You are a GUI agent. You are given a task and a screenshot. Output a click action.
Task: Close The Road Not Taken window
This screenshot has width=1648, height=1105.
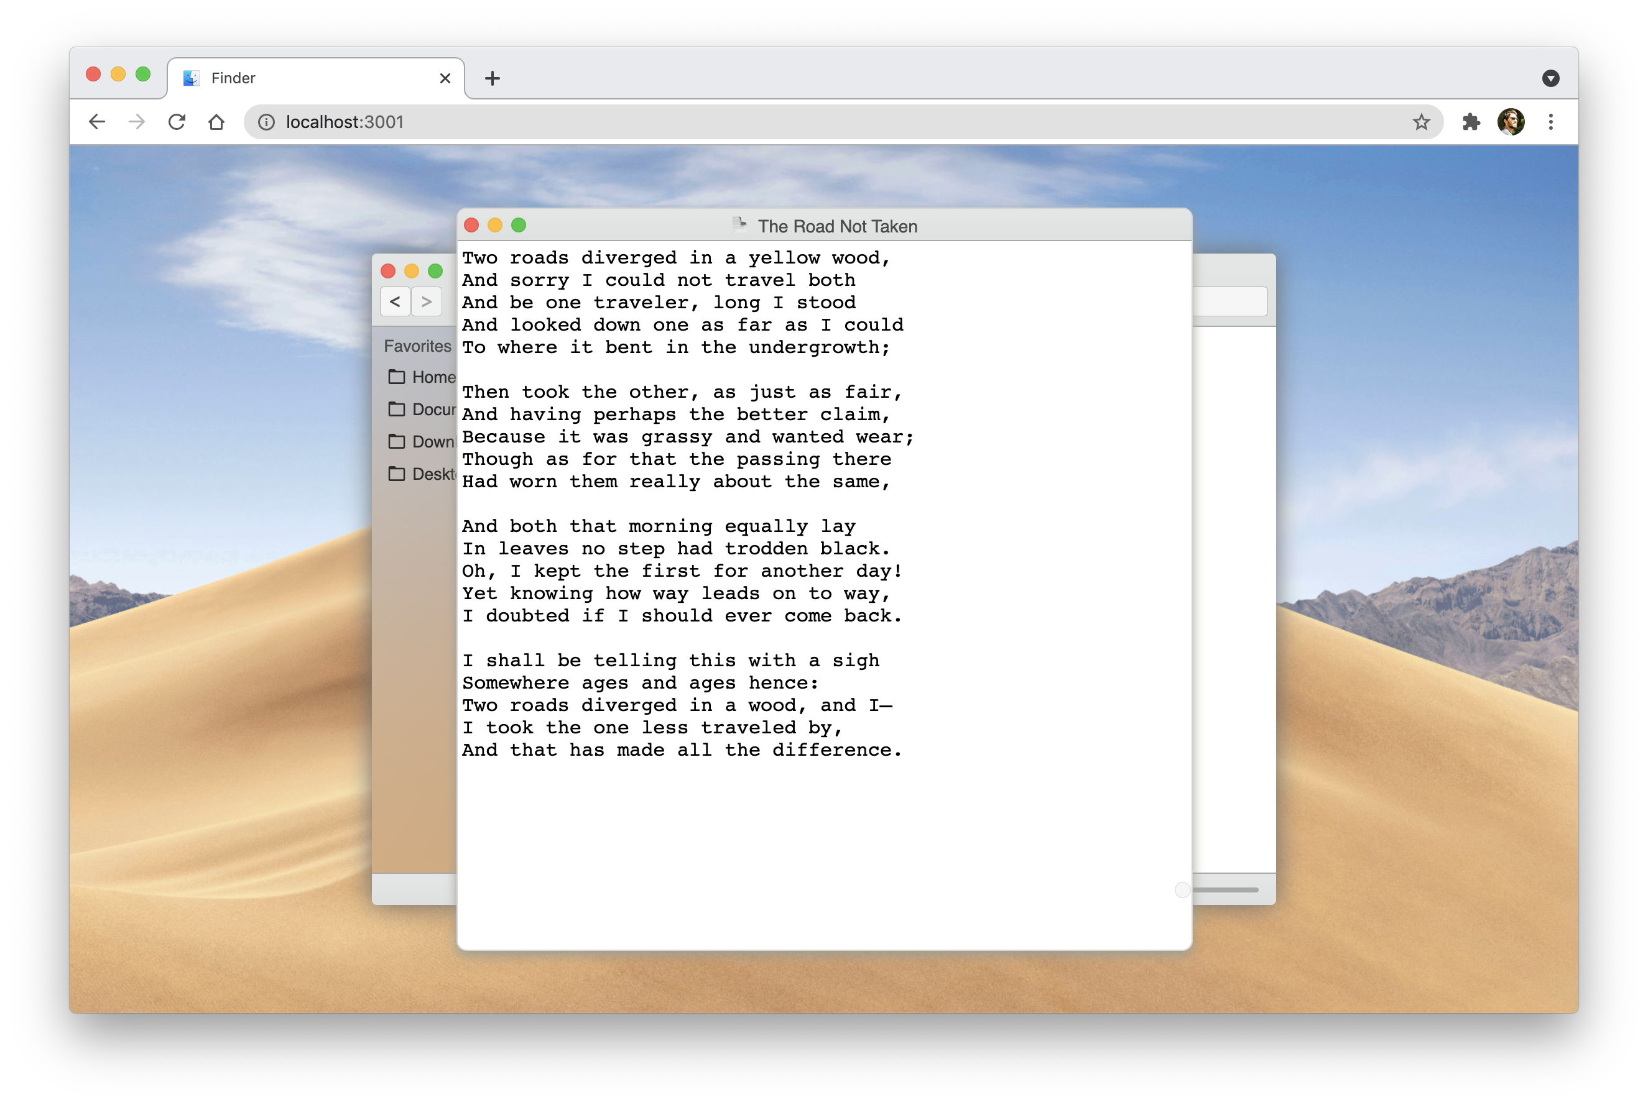point(472,226)
